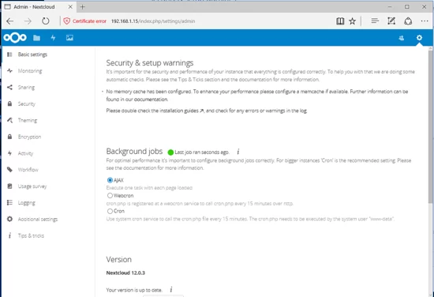Click the info icon beside Background jobs

click(x=238, y=152)
